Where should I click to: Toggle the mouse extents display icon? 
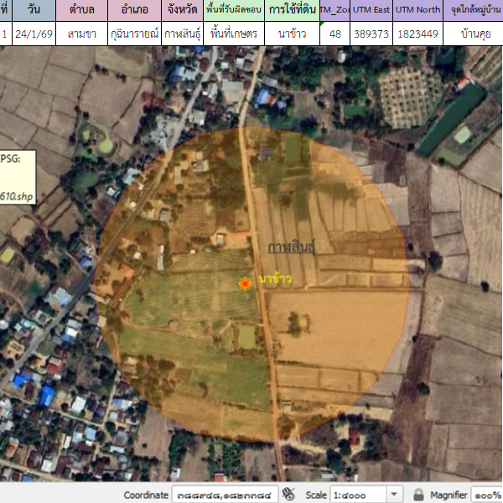point(289,494)
